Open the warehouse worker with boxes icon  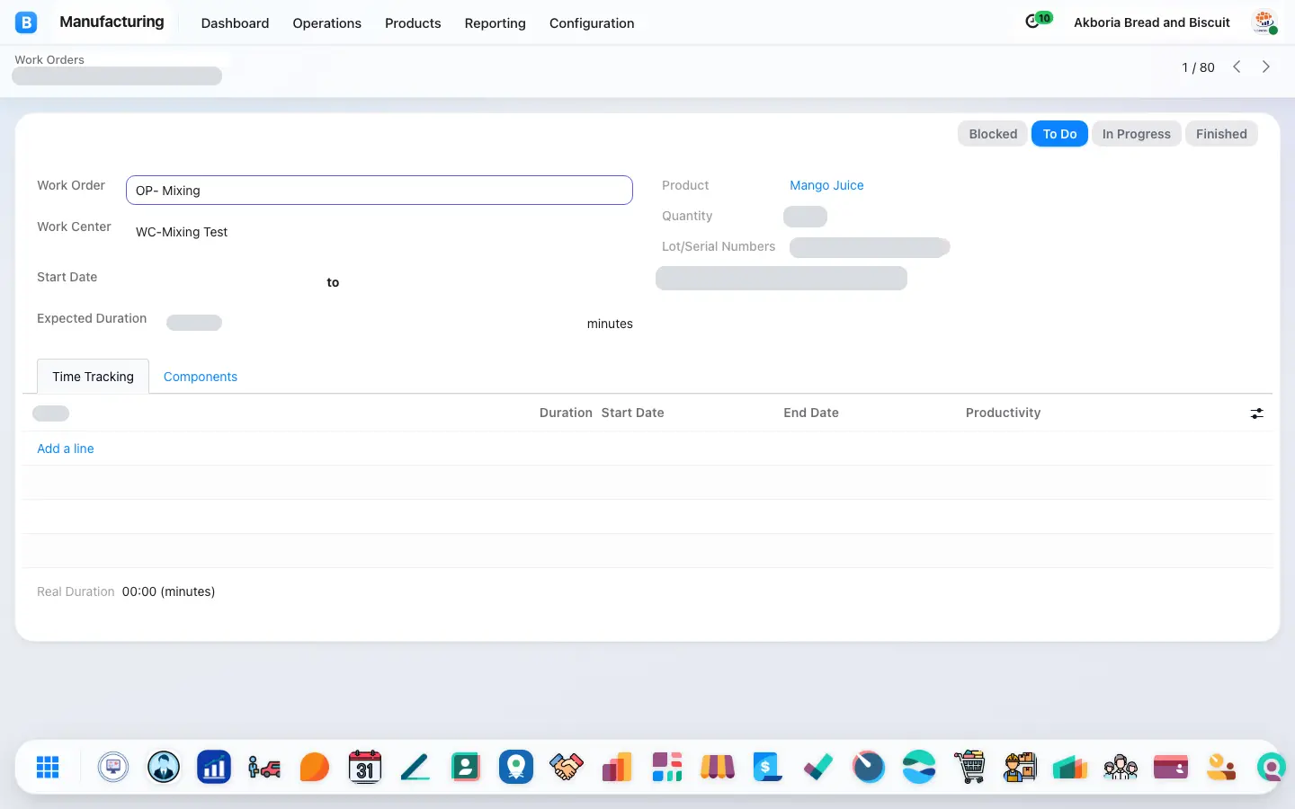[1020, 767]
